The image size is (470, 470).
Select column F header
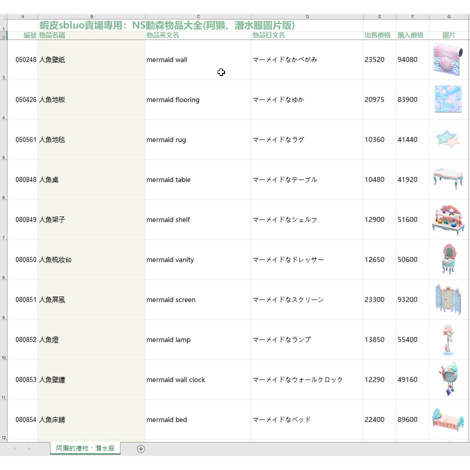coord(412,17)
